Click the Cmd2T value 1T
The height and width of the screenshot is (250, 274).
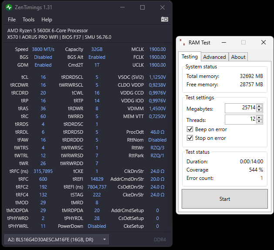pyautogui.click(x=97, y=65)
